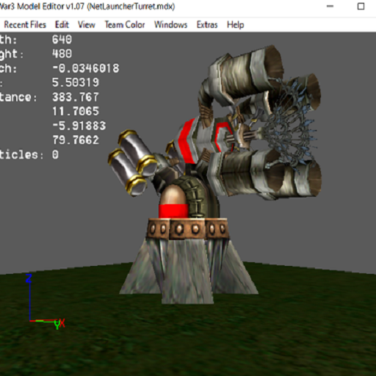
Task: Open the Windows menu
Action: point(170,25)
